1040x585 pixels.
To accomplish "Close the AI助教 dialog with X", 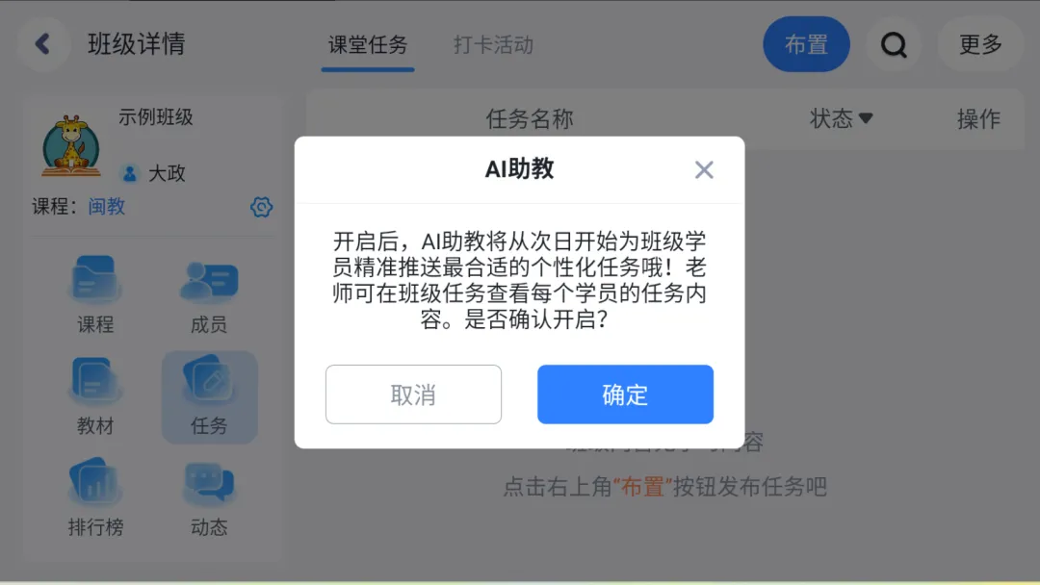I will coord(704,169).
